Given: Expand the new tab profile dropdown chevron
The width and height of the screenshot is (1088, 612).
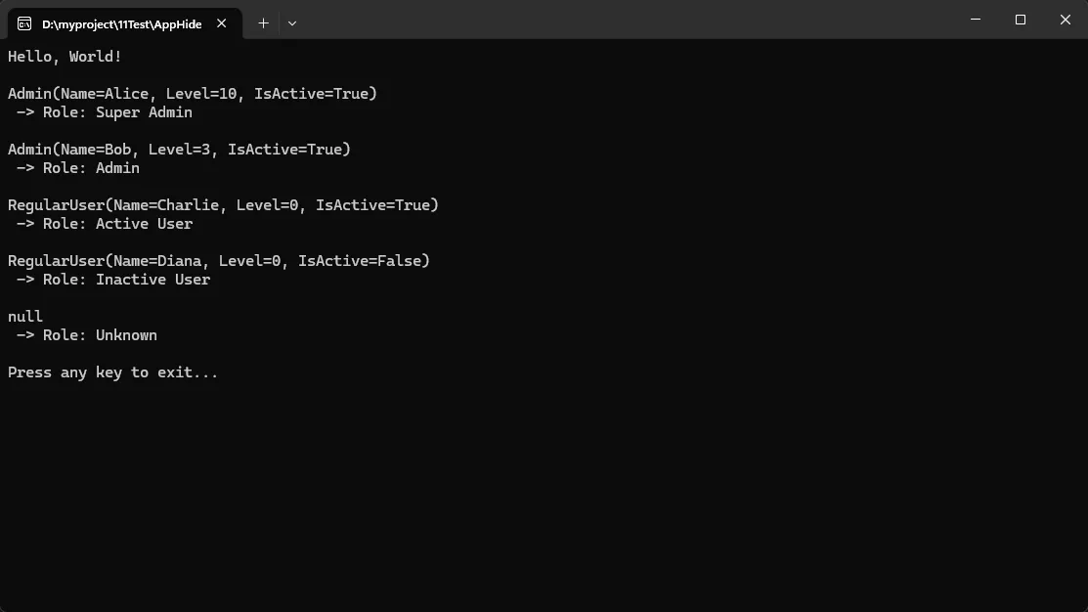Looking at the screenshot, I should (292, 23).
